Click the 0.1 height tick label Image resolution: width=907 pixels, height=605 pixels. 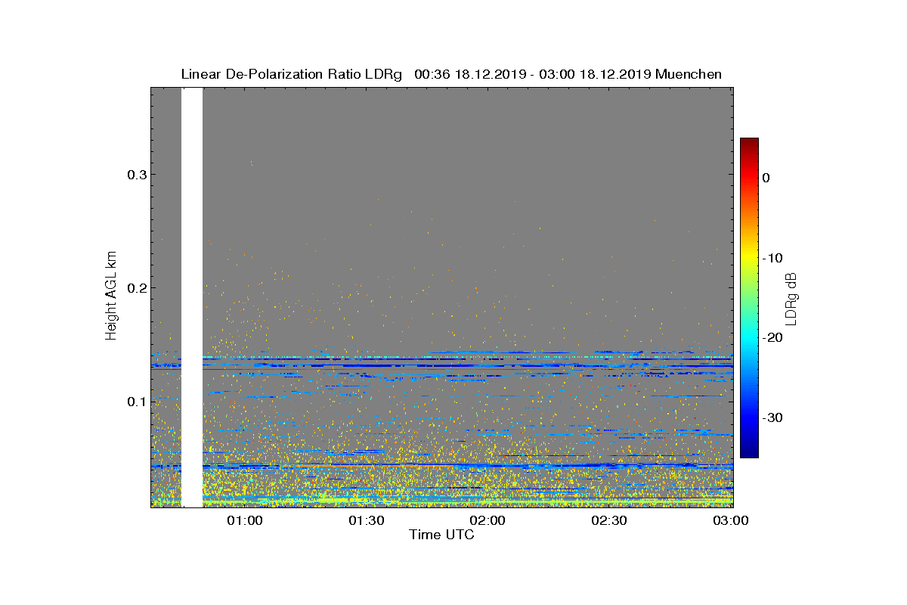pyautogui.click(x=135, y=401)
